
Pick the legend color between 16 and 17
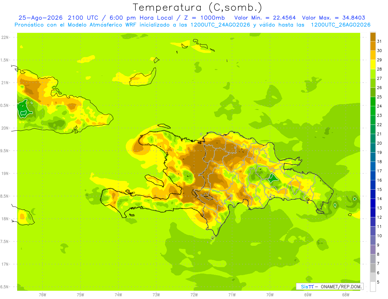(x=373, y=175)
